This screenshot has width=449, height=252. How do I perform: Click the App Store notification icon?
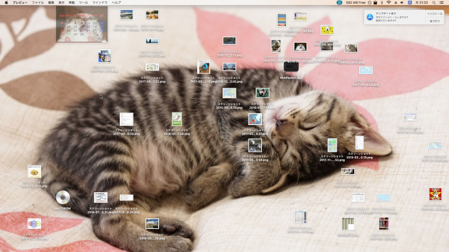(x=369, y=17)
